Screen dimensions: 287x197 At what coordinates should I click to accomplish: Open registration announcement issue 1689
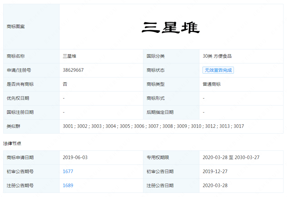click(x=68, y=186)
